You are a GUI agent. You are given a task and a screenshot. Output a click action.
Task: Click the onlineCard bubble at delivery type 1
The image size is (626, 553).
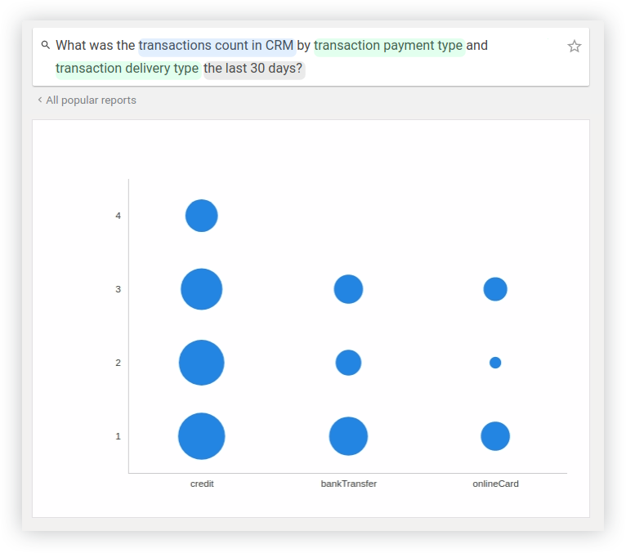[495, 436]
